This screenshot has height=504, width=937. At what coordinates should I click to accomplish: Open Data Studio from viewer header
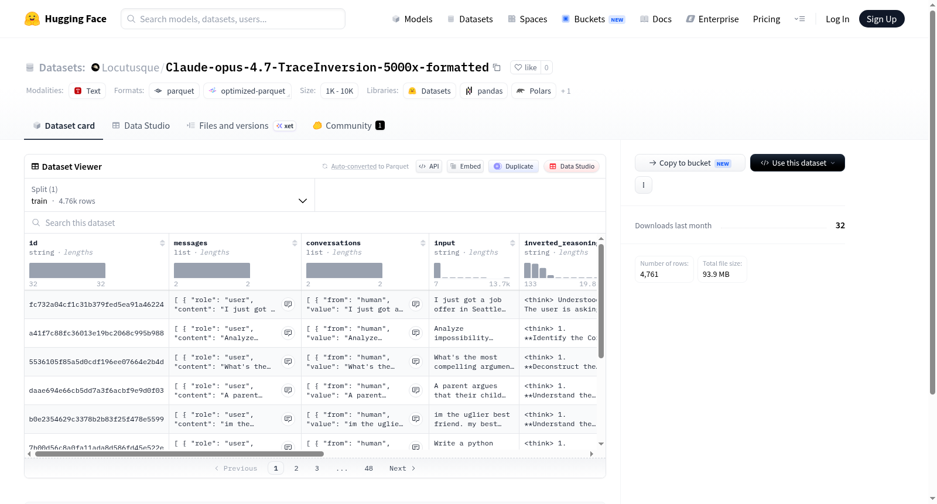pyautogui.click(x=572, y=166)
